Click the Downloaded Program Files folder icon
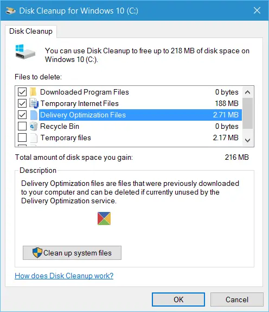This screenshot has width=269, height=312. 33,92
